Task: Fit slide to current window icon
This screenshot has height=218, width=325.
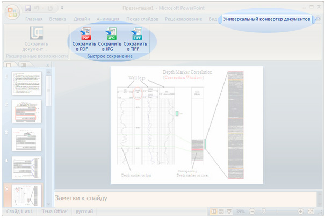Action: coord(310,212)
